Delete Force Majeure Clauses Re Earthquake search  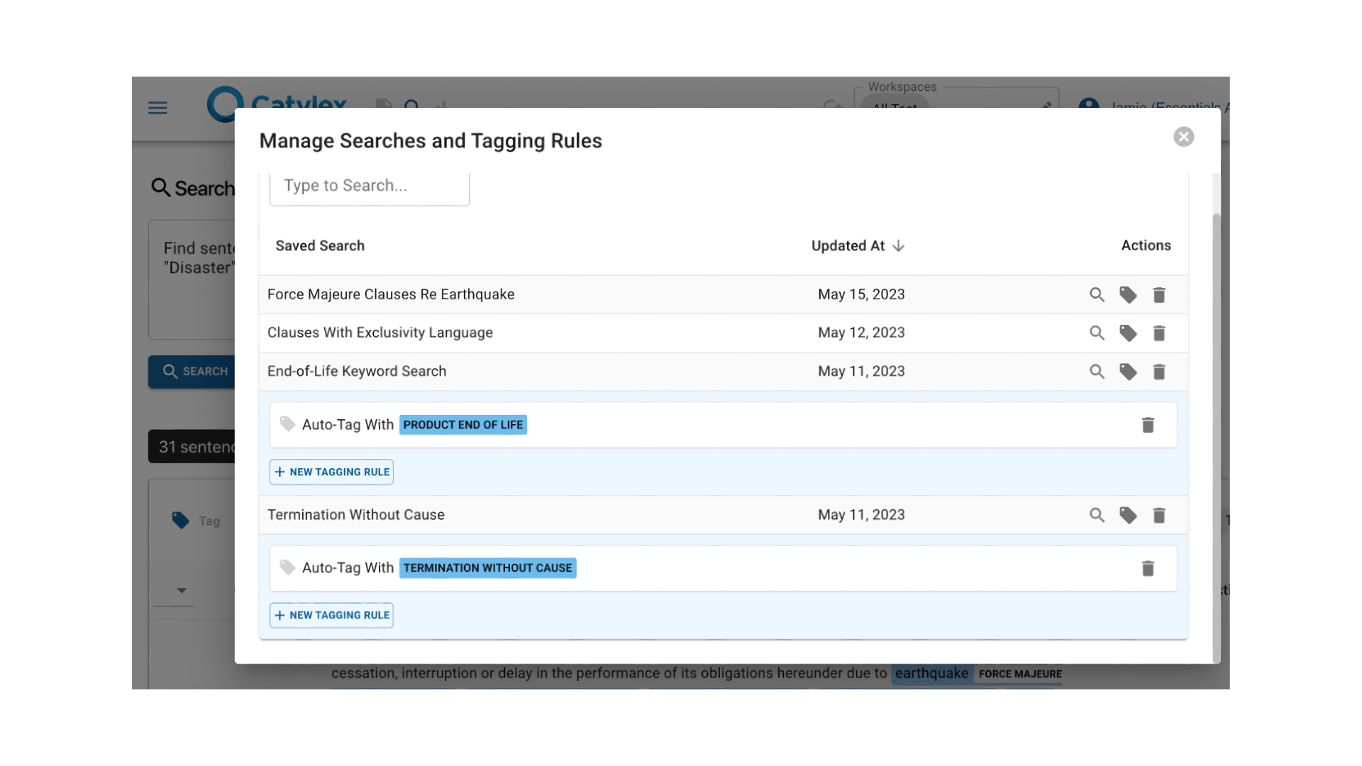click(1159, 294)
